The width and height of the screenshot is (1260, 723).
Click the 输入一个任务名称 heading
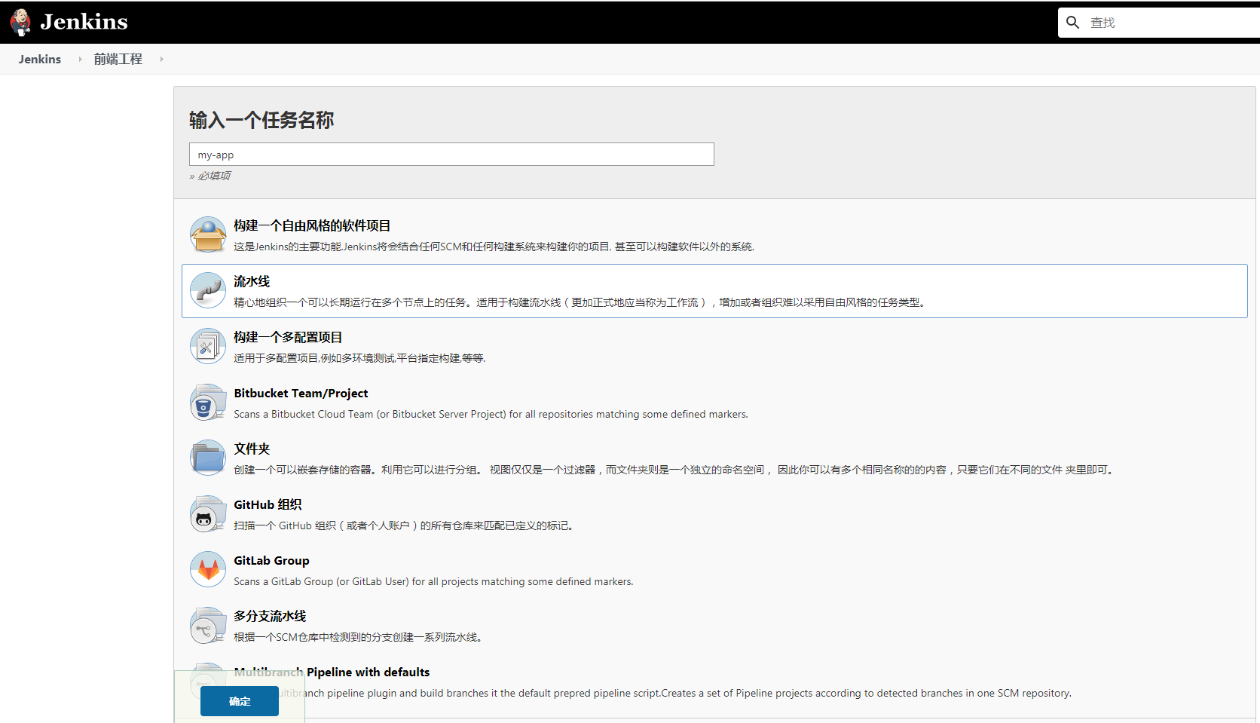point(261,120)
